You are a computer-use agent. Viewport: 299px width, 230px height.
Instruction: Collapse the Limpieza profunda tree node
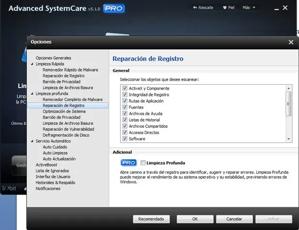click(x=32, y=93)
